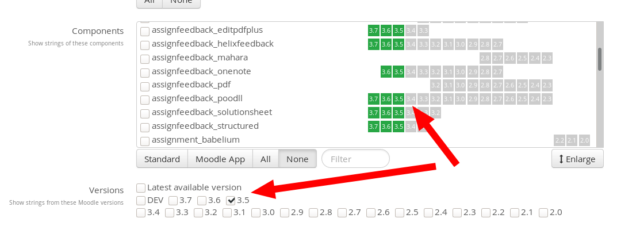The image size is (617, 226).
Task: Click green 3.5 badge for assignfeedback_helixfeedback
Action: (x=398, y=44)
